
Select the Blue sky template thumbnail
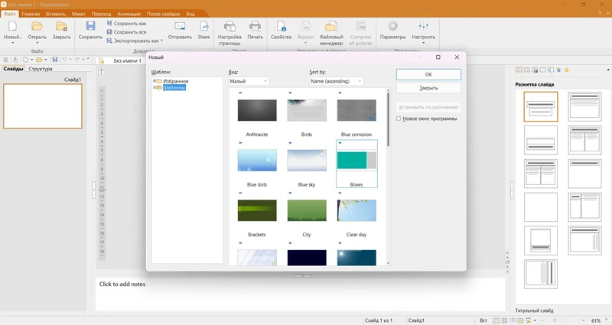point(307,161)
